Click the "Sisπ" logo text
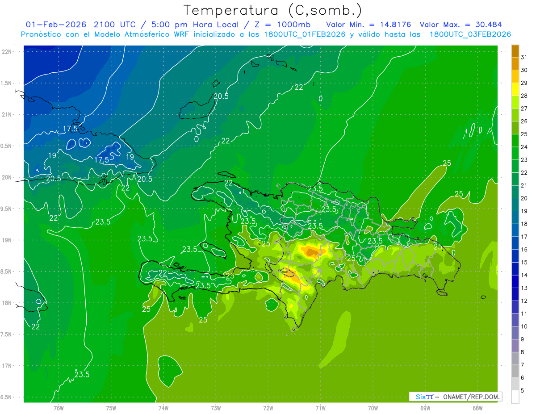The height and width of the screenshot is (414, 536). pyautogui.click(x=424, y=397)
